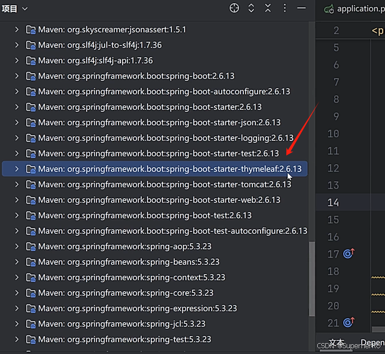Expand spring-boot:2.6.13 library node
The height and width of the screenshot is (354, 385).
pyautogui.click(x=17, y=76)
